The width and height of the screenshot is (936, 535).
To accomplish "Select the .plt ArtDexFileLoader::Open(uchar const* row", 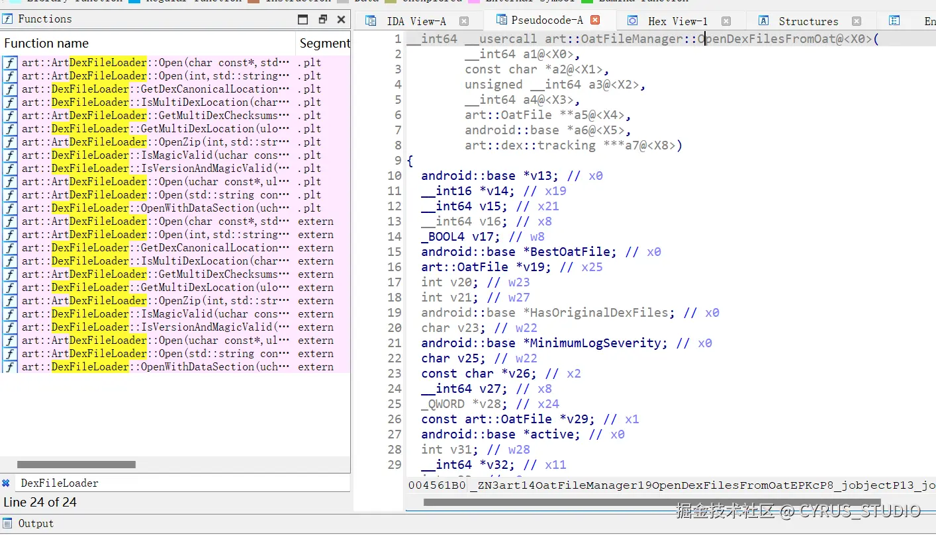I will pos(175,182).
